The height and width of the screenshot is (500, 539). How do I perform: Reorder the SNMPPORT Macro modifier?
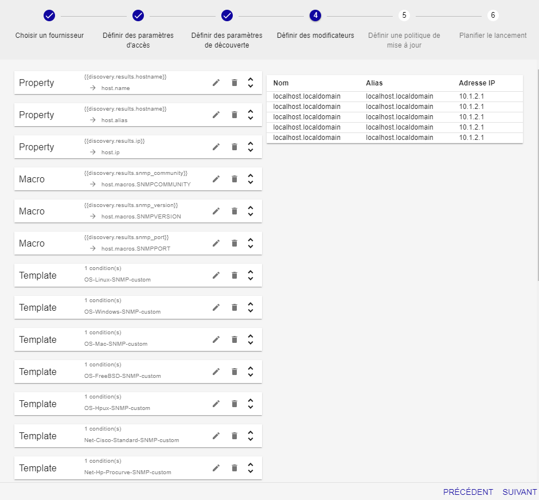[x=251, y=243]
